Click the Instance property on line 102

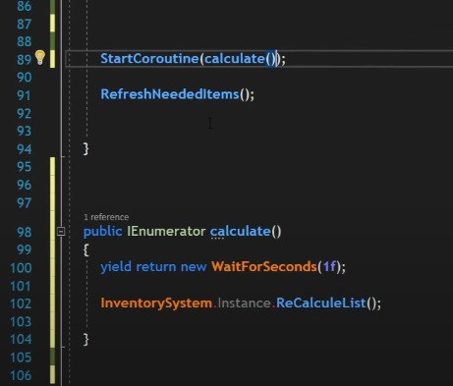click(244, 303)
